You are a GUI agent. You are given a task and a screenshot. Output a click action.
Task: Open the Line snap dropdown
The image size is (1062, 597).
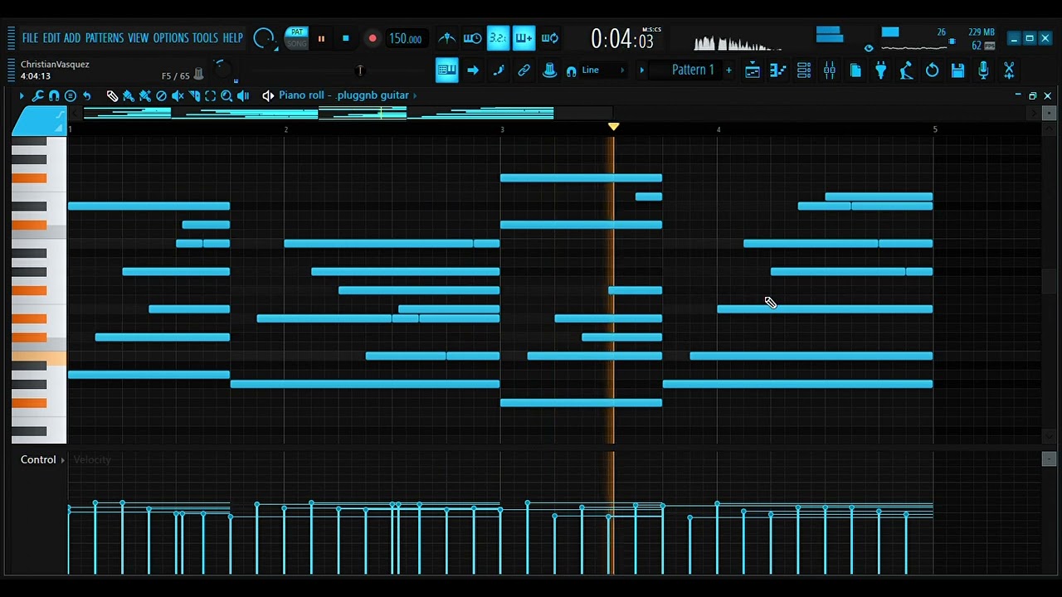point(602,70)
